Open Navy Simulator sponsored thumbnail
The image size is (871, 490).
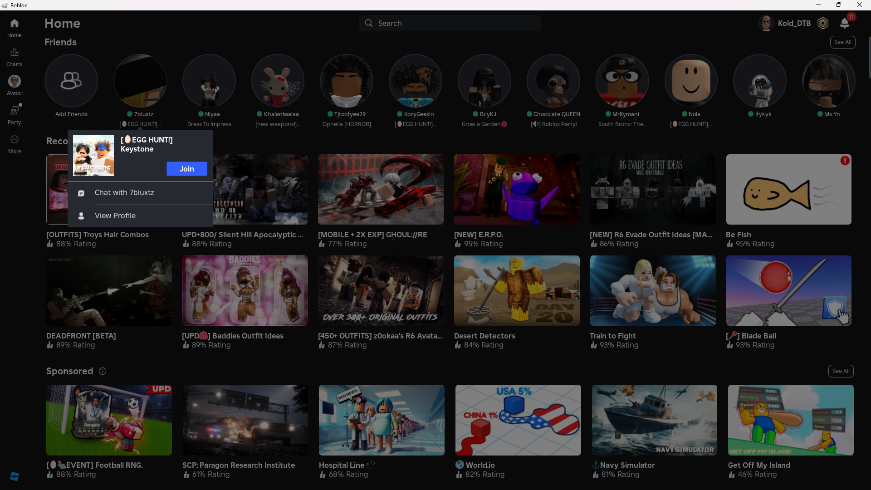[x=655, y=420]
